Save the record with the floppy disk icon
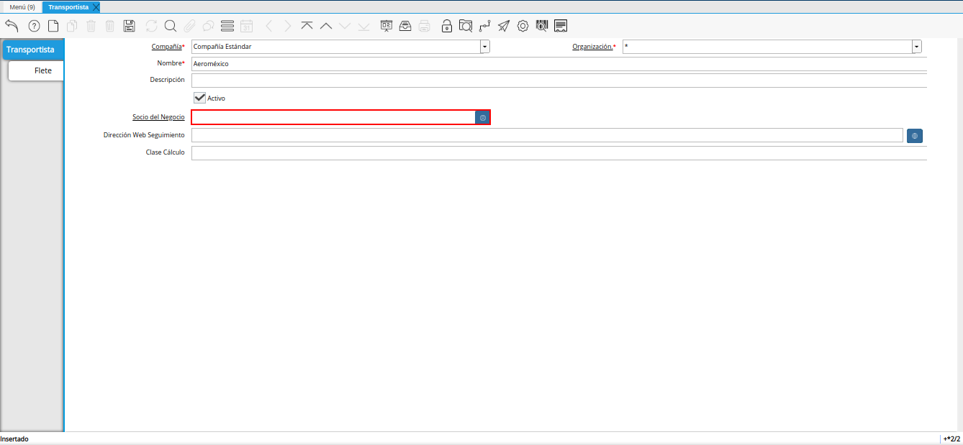Image resolution: width=963 pixels, height=445 pixels. point(130,26)
